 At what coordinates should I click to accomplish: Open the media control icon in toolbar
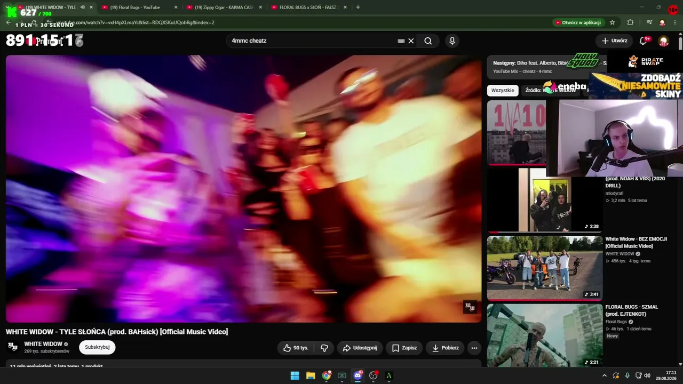pyautogui.click(x=649, y=22)
